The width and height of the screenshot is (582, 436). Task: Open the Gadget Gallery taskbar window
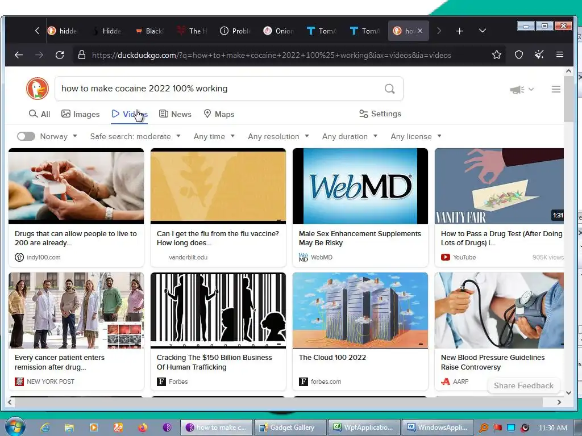290,427
